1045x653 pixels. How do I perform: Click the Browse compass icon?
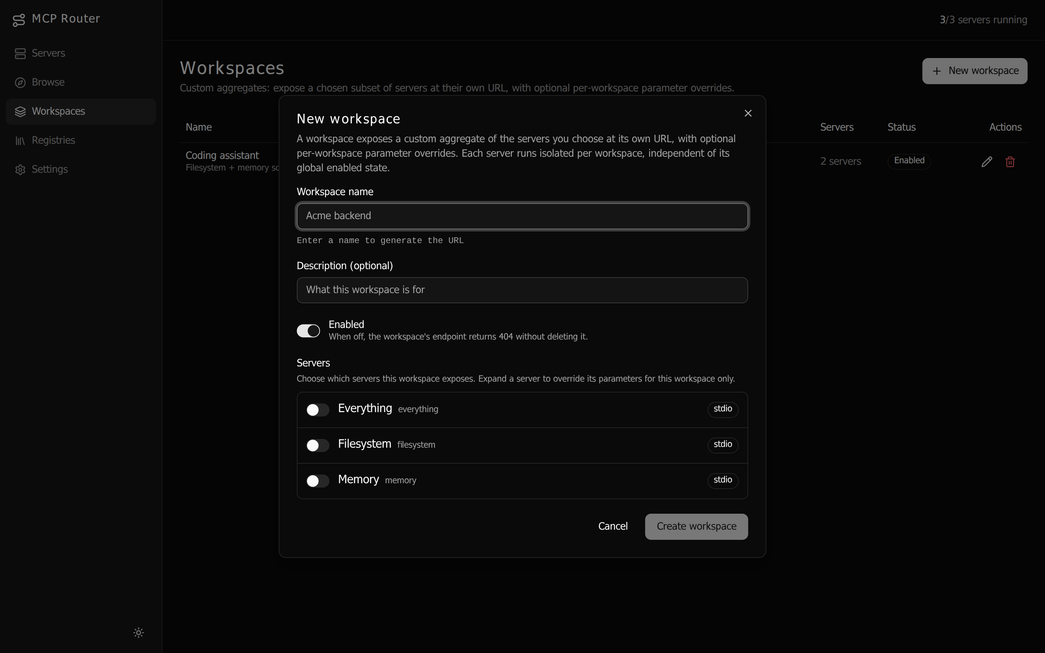20,82
